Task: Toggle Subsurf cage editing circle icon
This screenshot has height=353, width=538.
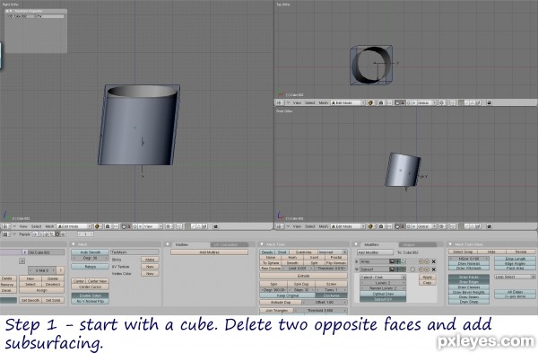Action: point(412,269)
